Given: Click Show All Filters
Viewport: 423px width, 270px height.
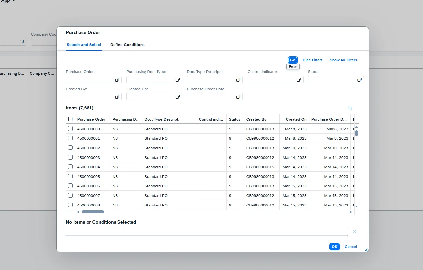Looking at the screenshot, I should pyautogui.click(x=343, y=60).
